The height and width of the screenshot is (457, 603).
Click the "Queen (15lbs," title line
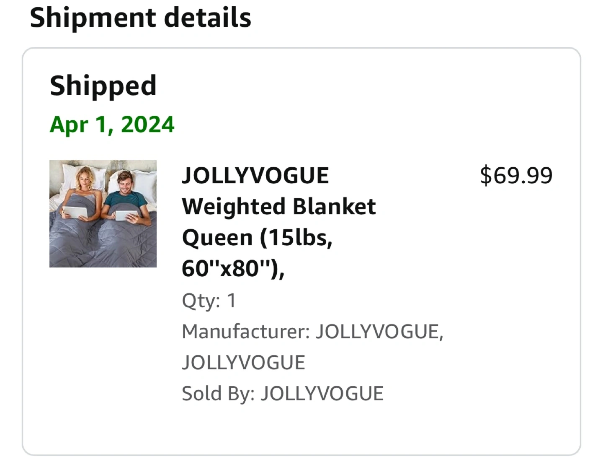point(257,237)
